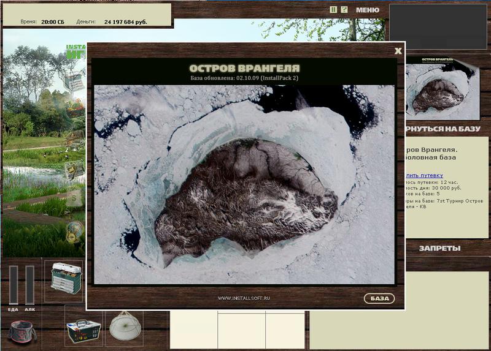Click the 'купить путевку' link

tap(424, 175)
